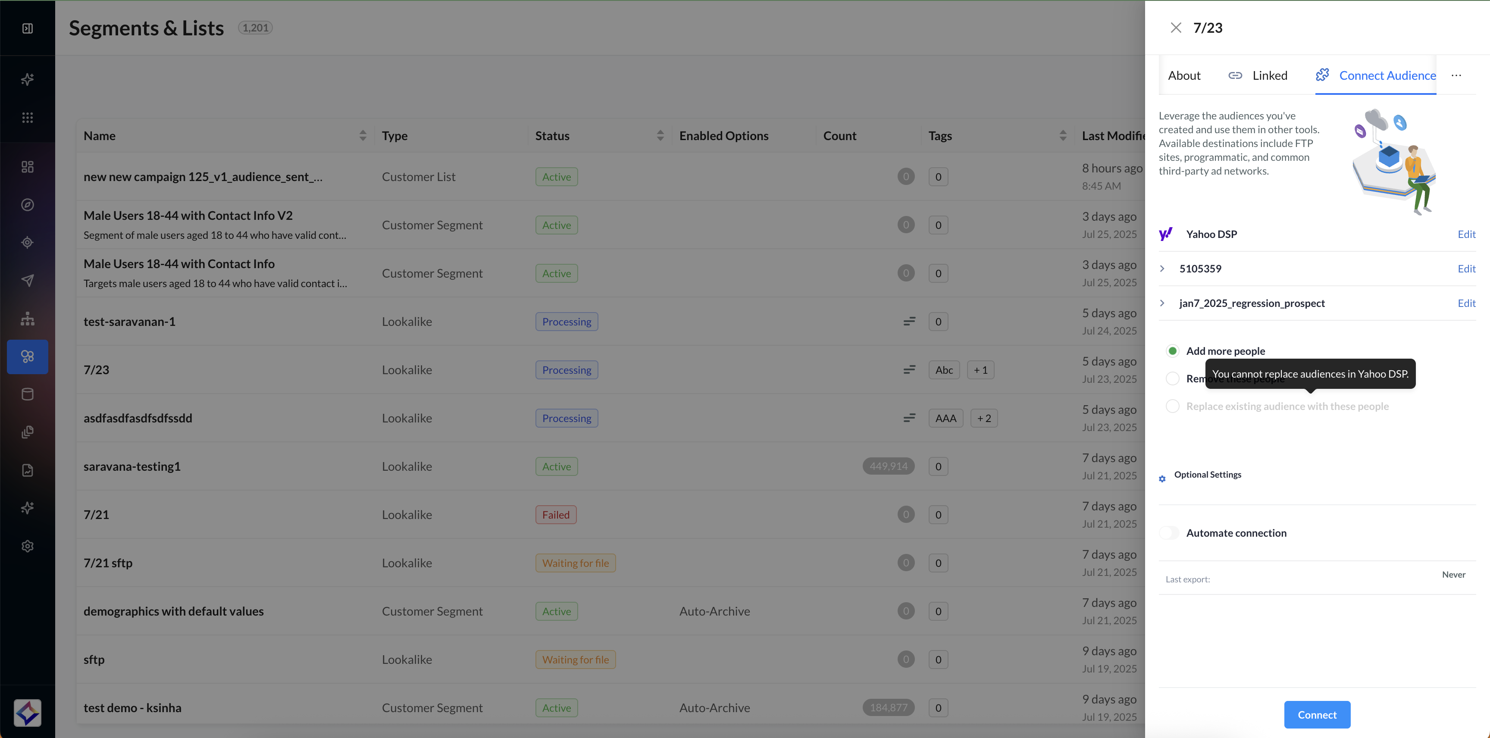Open the three-dots more tabs menu

click(1456, 75)
